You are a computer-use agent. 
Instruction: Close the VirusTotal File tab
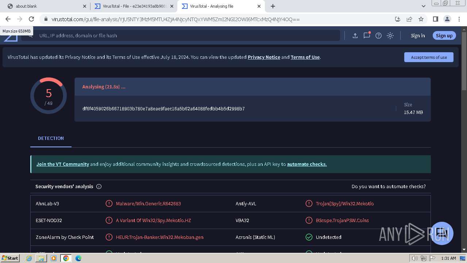coord(172,6)
